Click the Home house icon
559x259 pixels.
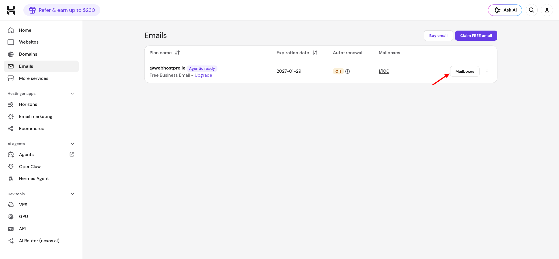click(11, 30)
